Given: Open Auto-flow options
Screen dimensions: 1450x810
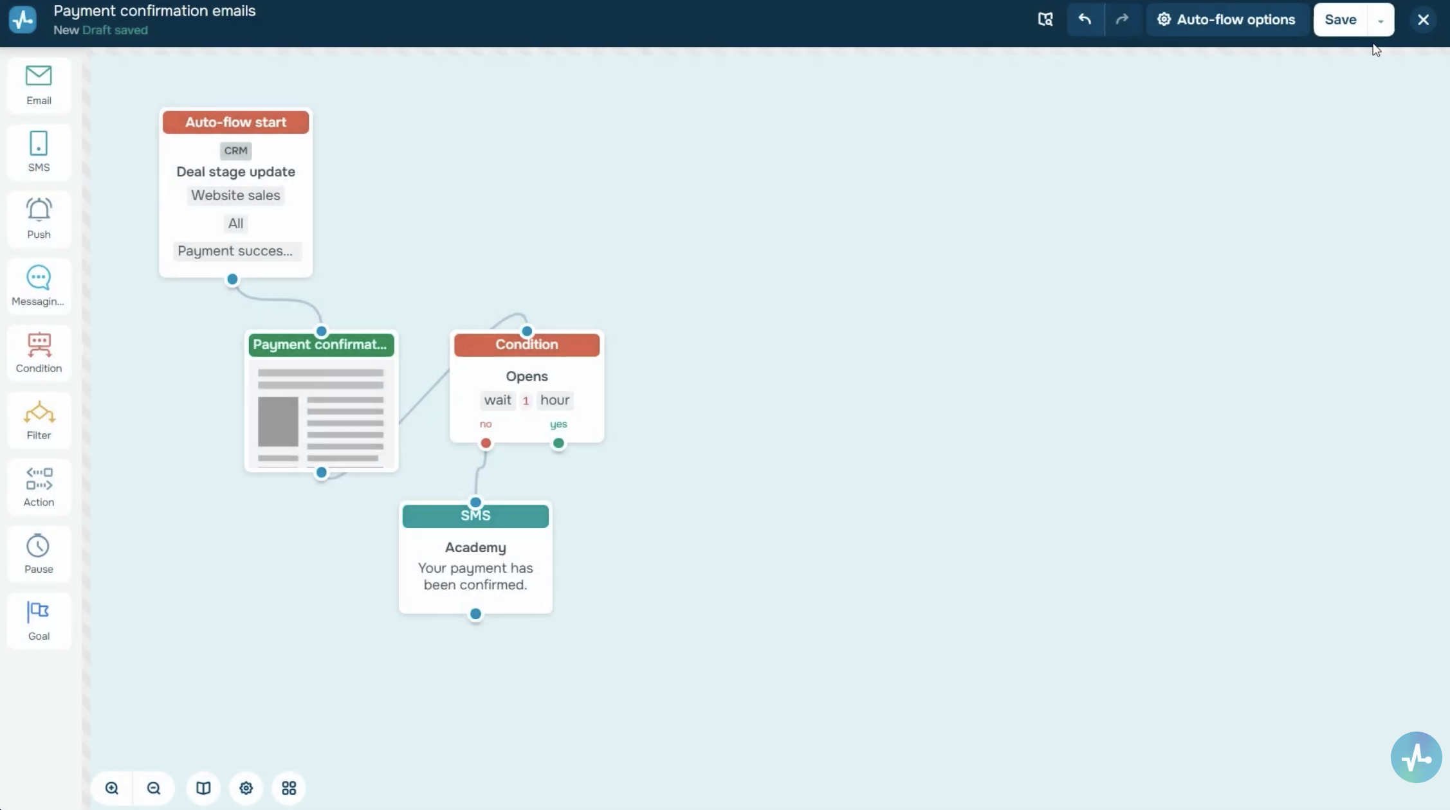Looking at the screenshot, I should click(1226, 19).
